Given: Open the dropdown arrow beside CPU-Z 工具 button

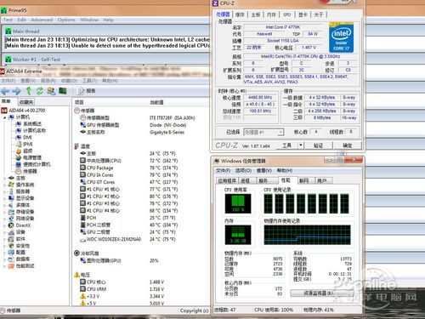Looking at the screenshot, I should click(301, 145).
